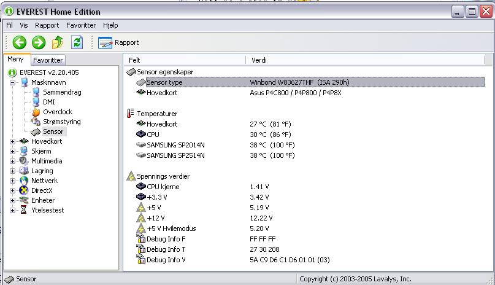Click the Verdi column header
Image resolution: width=495 pixels, height=285 pixels.
[x=365, y=60]
